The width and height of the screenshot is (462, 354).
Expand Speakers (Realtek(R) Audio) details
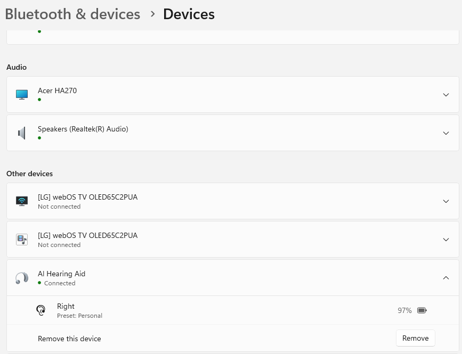pyautogui.click(x=446, y=133)
